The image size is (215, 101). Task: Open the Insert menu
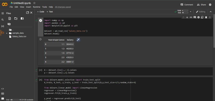coord(29,7)
